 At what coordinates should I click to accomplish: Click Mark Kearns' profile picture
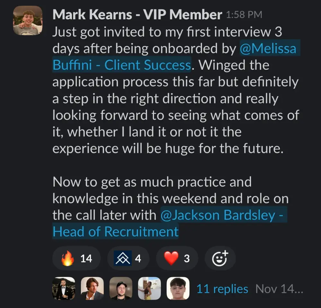[x=28, y=20]
